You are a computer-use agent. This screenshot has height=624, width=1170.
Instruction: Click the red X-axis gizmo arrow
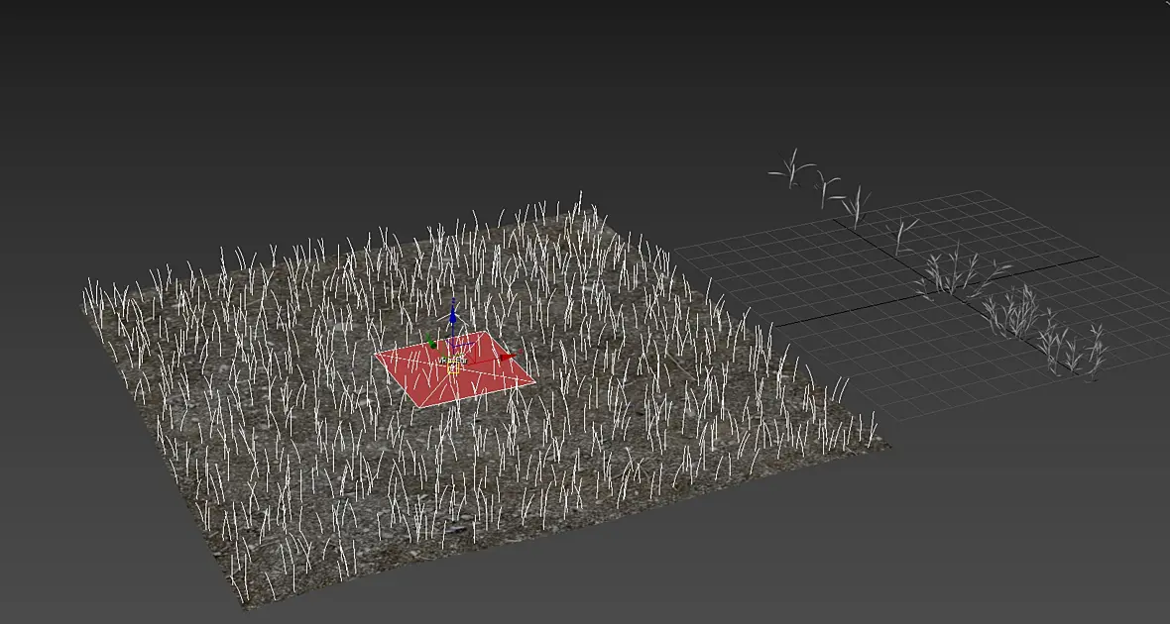508,358
